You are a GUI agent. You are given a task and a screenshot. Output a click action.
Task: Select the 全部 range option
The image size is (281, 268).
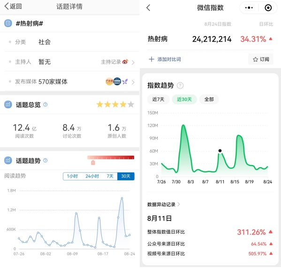(x=209, y=99)
